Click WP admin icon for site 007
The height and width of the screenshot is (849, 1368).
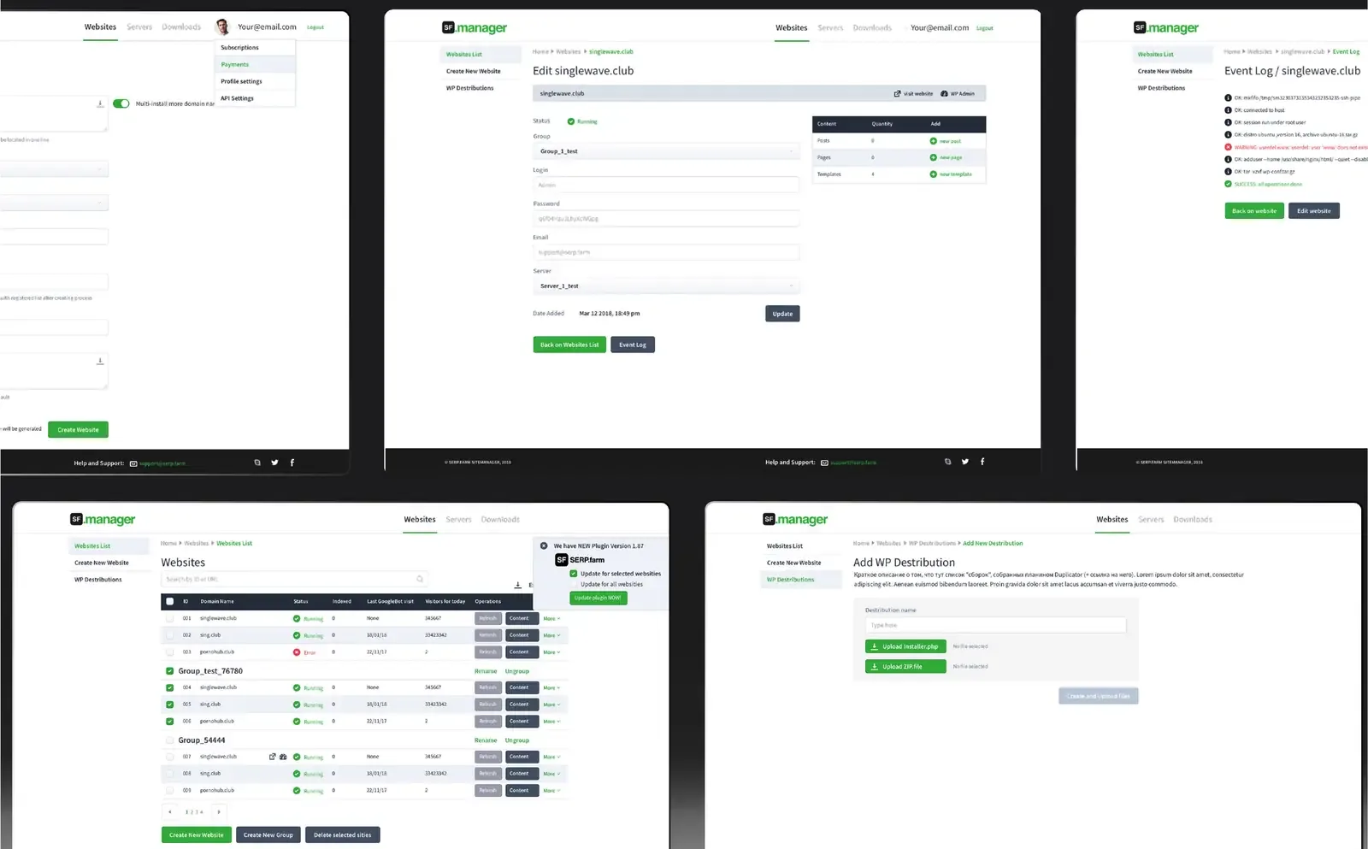283,757
